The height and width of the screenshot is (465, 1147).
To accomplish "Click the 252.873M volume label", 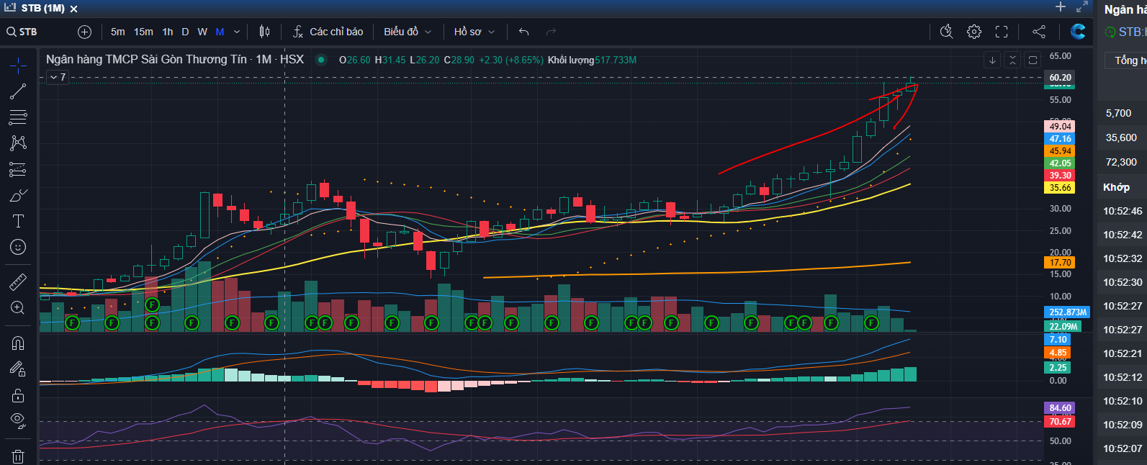I will pos(1067,312).
